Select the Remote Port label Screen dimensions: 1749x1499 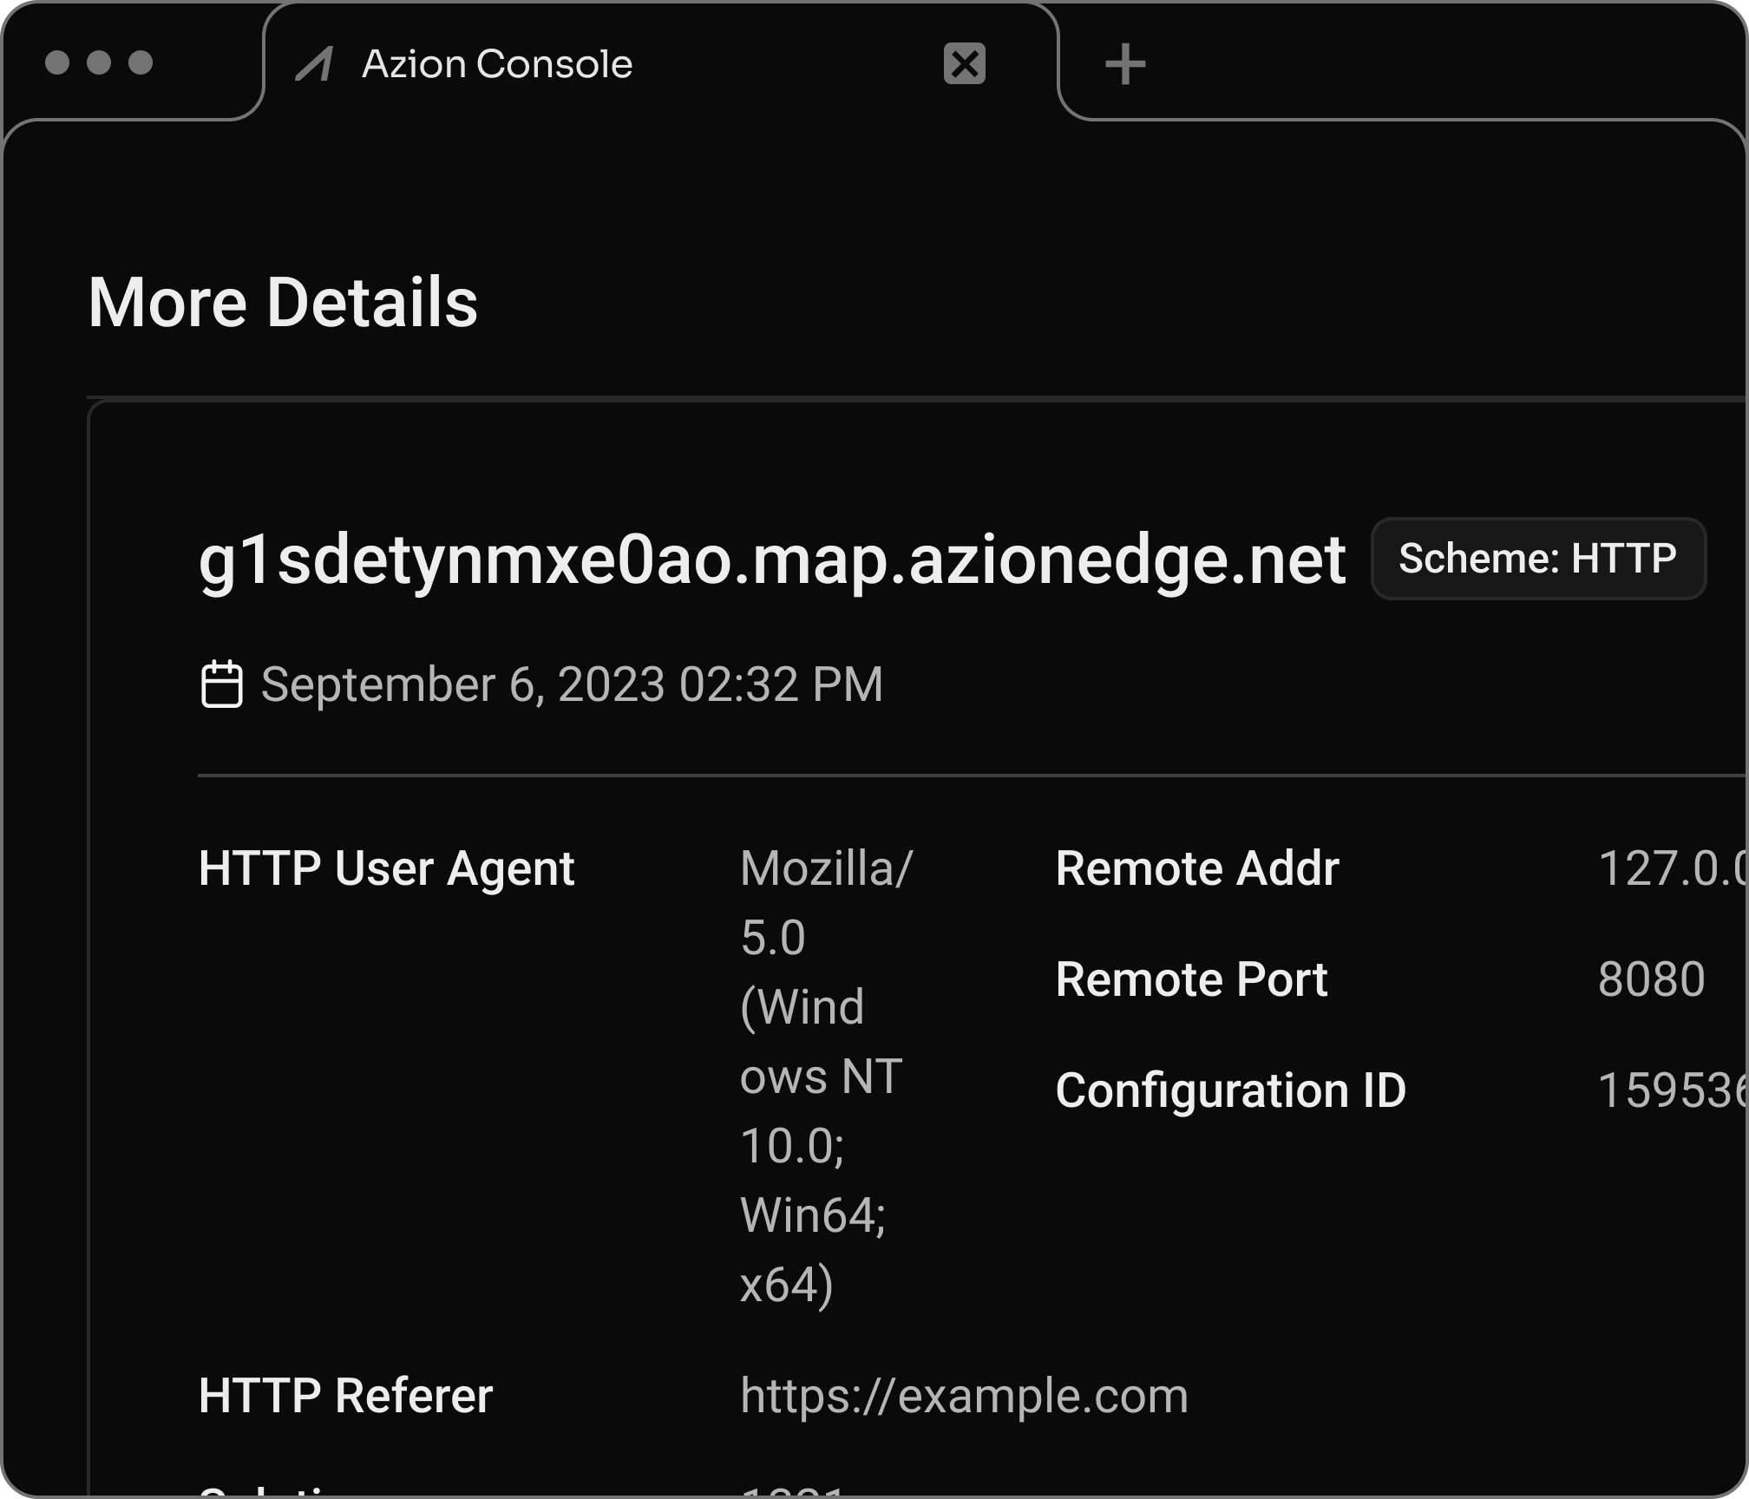pos(1191,980)
